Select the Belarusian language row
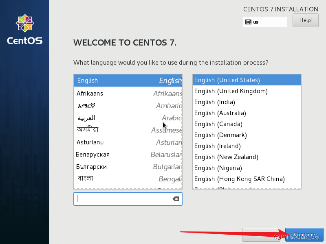Viewport: 326px width, 244px height. click(128, 155)
